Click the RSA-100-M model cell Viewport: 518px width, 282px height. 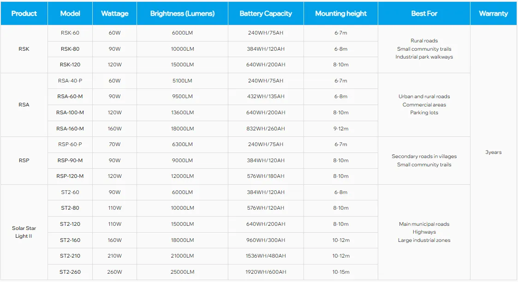[70, 112]
